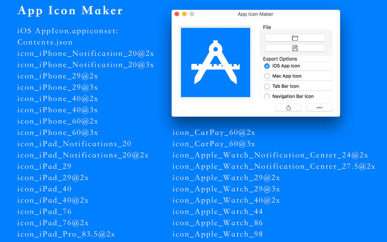The height and width of the screenshot is (242, 387).
Task: Click icon_iPad_29@2x text
Action: [x=53, y=178]
